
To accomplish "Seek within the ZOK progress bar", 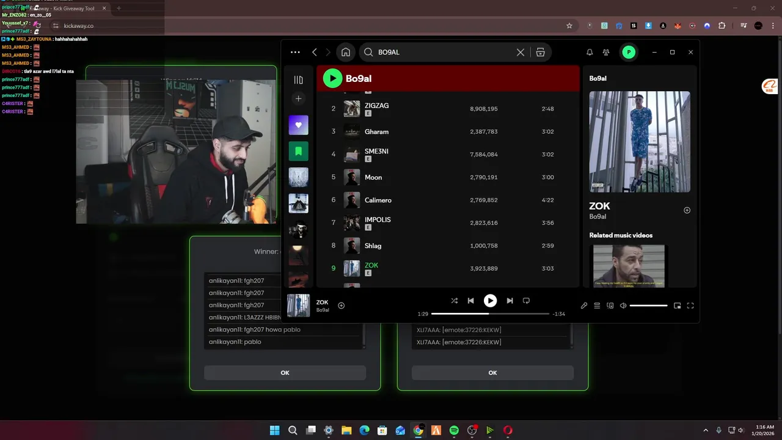I will [490, 313].
